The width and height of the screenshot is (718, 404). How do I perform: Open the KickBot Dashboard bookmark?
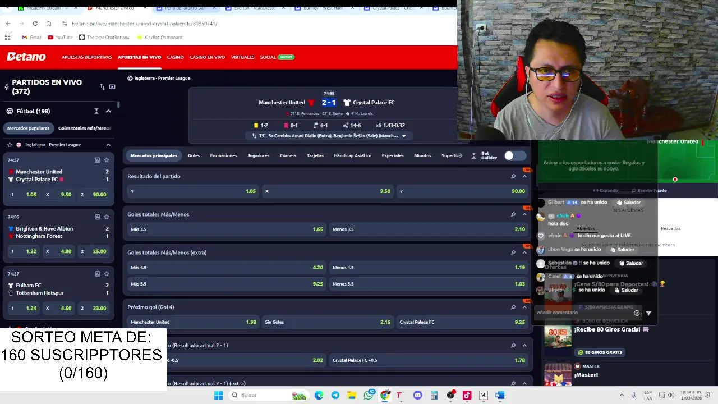(159, 37)
